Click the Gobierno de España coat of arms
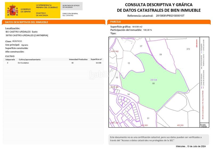 12,10
